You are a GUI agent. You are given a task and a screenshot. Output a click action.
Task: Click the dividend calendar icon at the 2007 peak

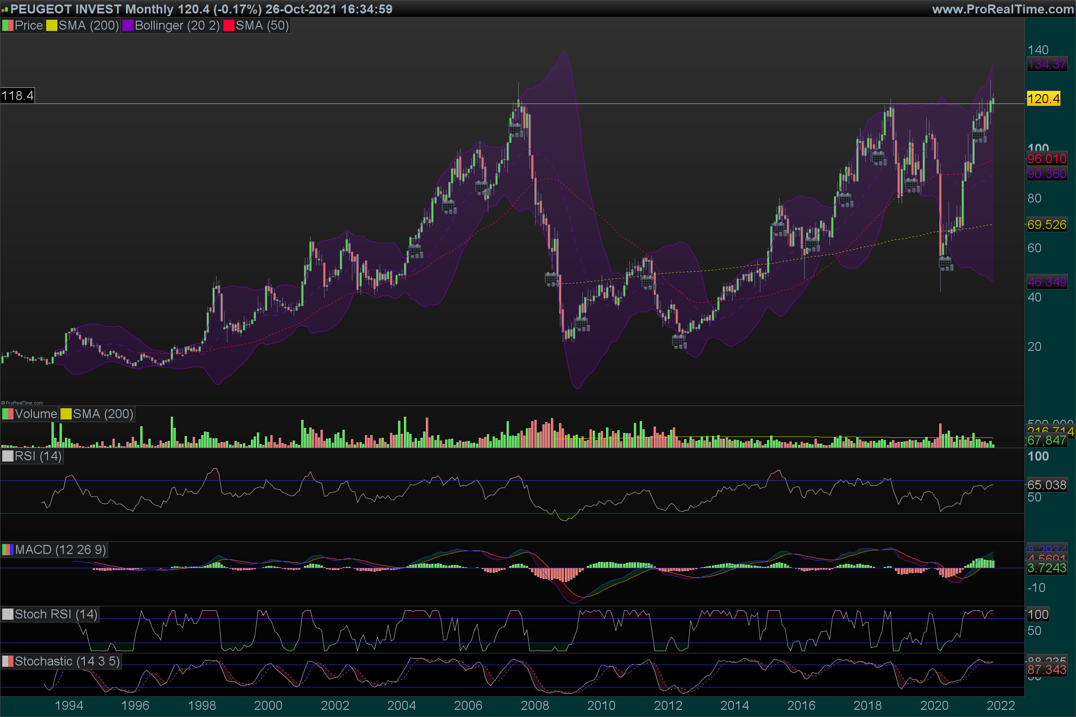516,131
